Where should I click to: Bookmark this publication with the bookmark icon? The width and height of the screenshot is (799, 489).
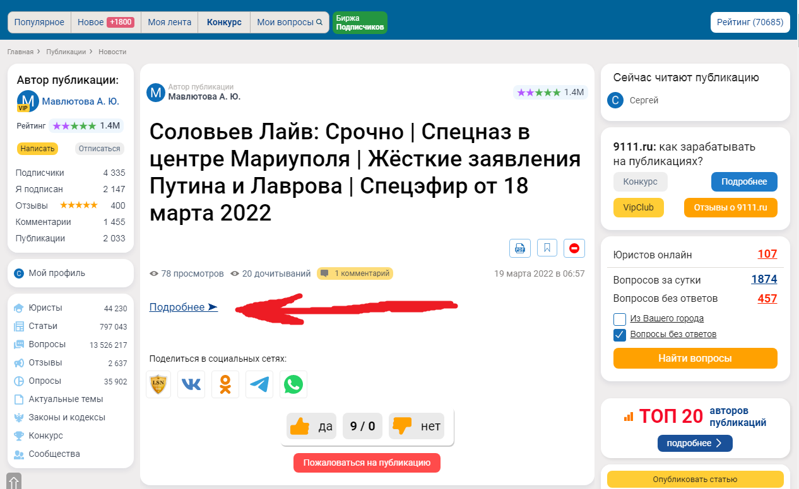pyautogui.click(x=547, y=248)
